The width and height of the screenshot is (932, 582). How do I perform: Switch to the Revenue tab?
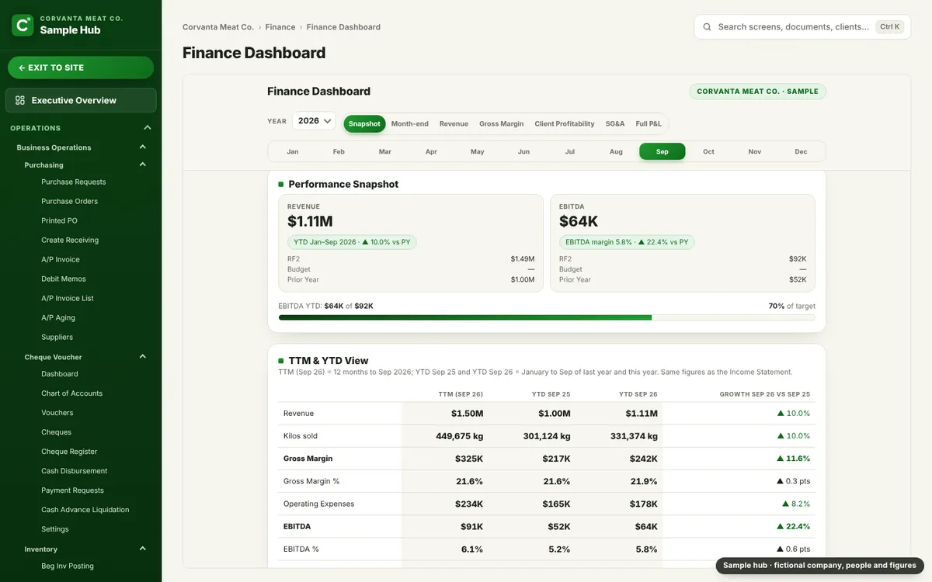point(454,123)
